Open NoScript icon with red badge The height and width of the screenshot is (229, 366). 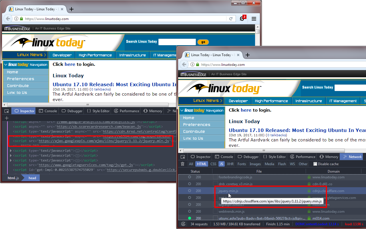click(x=243, y=18)
